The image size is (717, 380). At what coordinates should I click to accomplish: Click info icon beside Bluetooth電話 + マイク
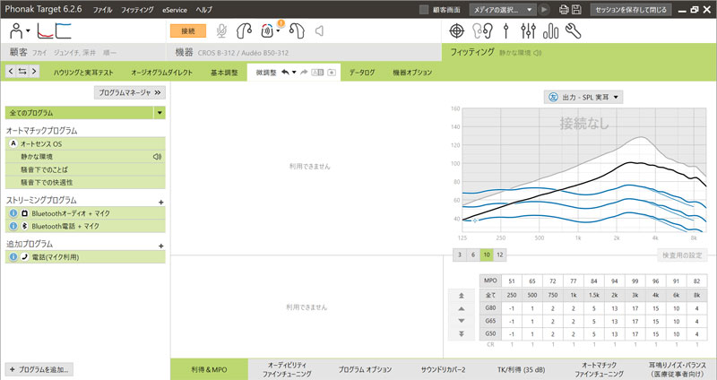point(13,226)
